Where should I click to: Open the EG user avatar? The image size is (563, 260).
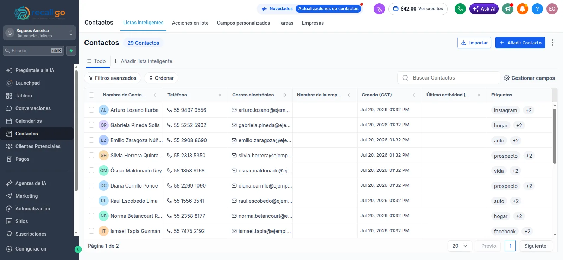(552, 9)
